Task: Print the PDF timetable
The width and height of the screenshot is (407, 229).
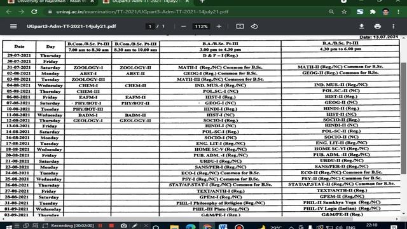Action: [377, 26]
